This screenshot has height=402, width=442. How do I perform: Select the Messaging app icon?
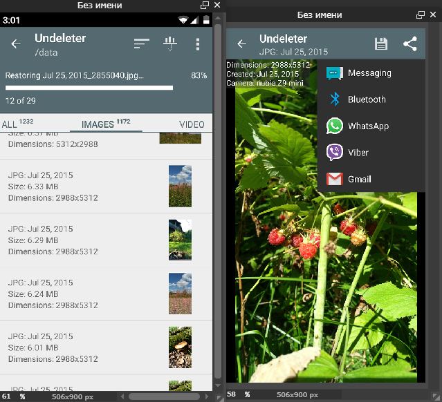click(x=335, y=73)
